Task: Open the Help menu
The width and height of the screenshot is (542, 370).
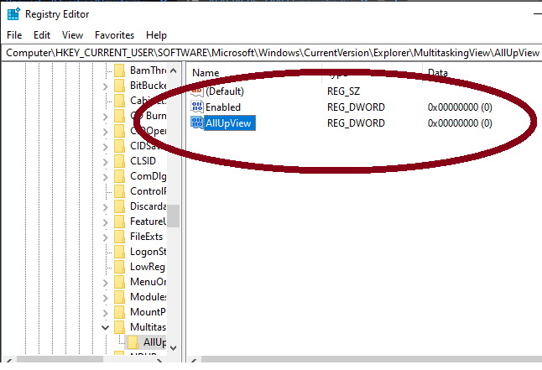Action: point(156,35)
